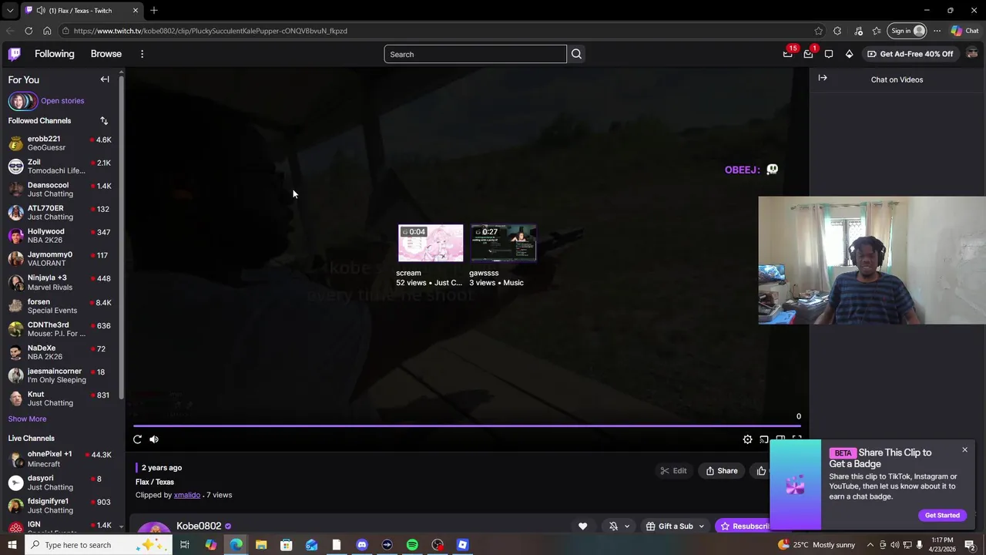Click the Get Started button
986x555 pixels.
[942, 515]
